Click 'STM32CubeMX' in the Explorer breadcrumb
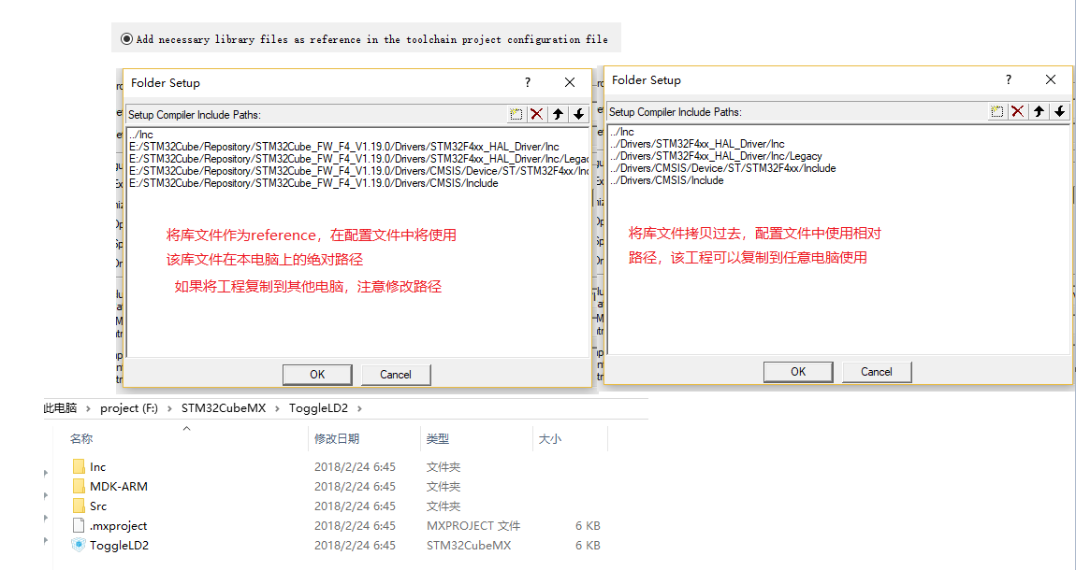Image resolution: width=1076 pixels, height=570 pixels. point(224,408)
